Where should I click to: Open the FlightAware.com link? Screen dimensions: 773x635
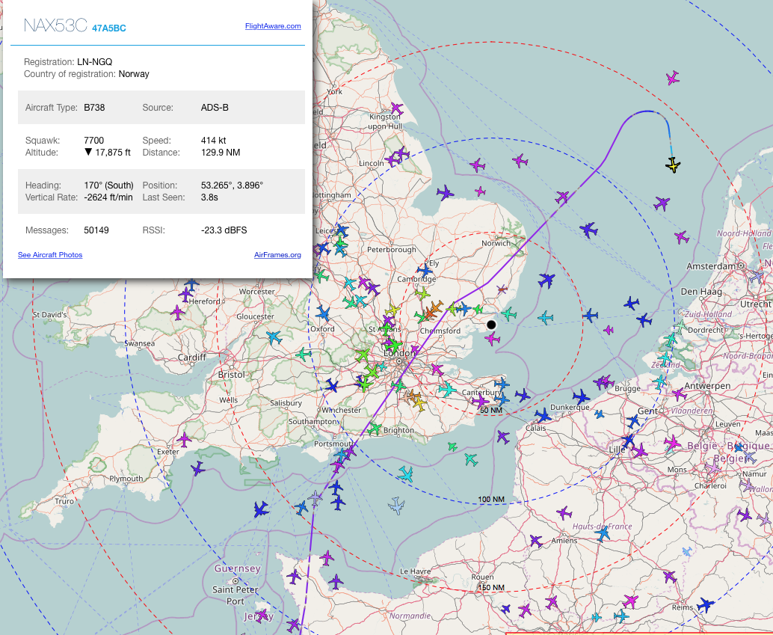point(273,25)
